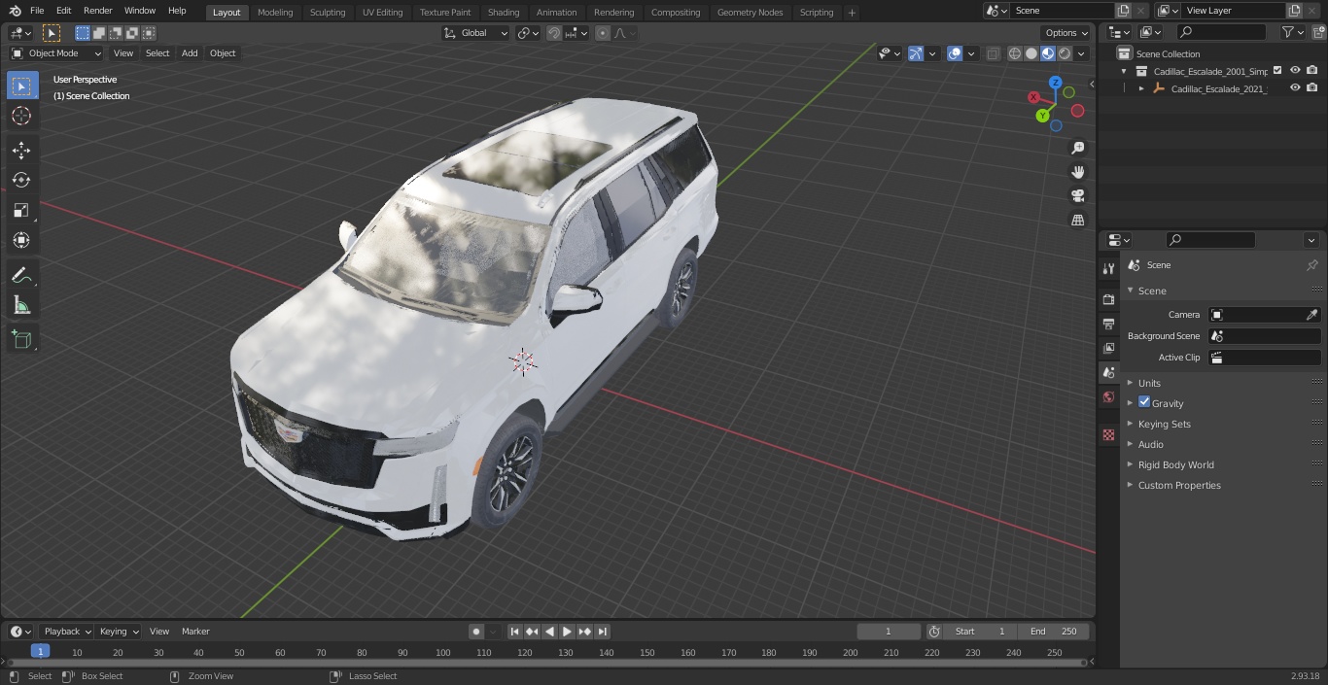Viewport: 1328px width, 685px height.
Task: Open the View Layer properties tab
Action: pyautogui.click(x=1108, y=348)
